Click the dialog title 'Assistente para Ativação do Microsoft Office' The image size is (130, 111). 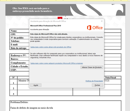point(48,21)
